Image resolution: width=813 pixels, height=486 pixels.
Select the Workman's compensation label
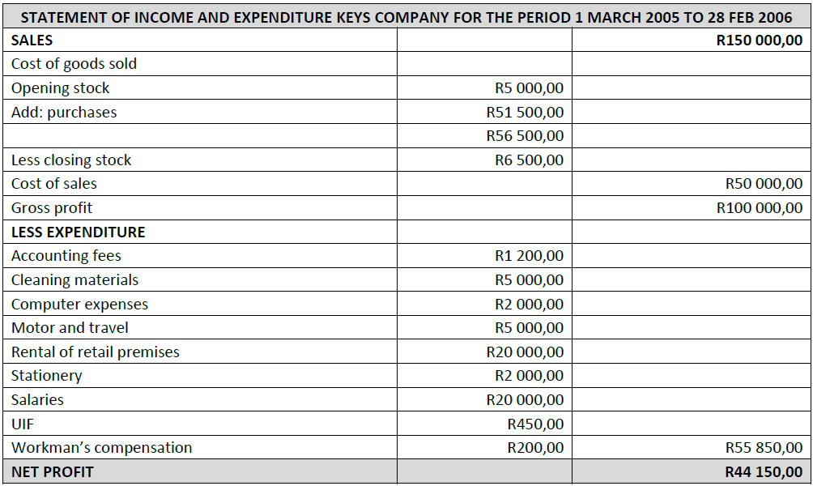point(102,448)
